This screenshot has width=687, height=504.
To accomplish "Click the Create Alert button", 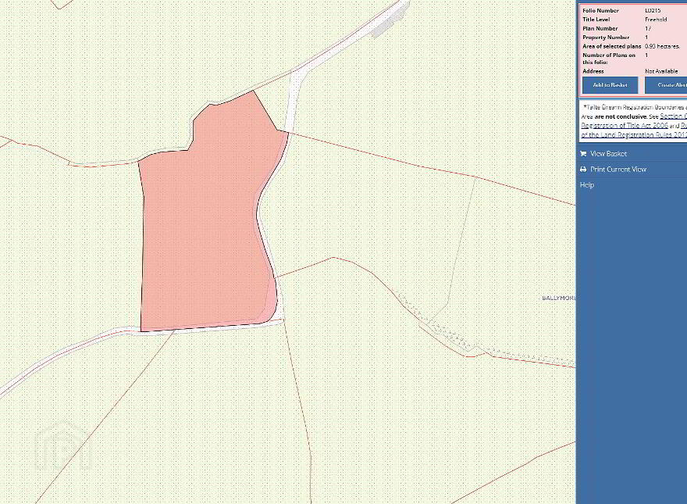I will coord(666,85).
